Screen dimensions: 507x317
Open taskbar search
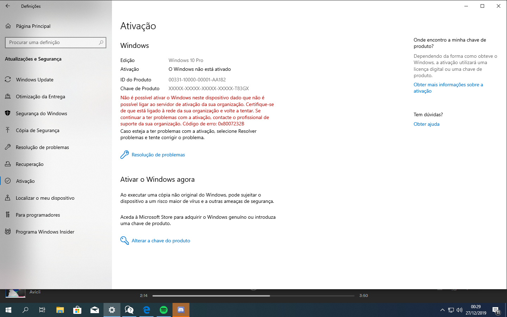point(25,310)
